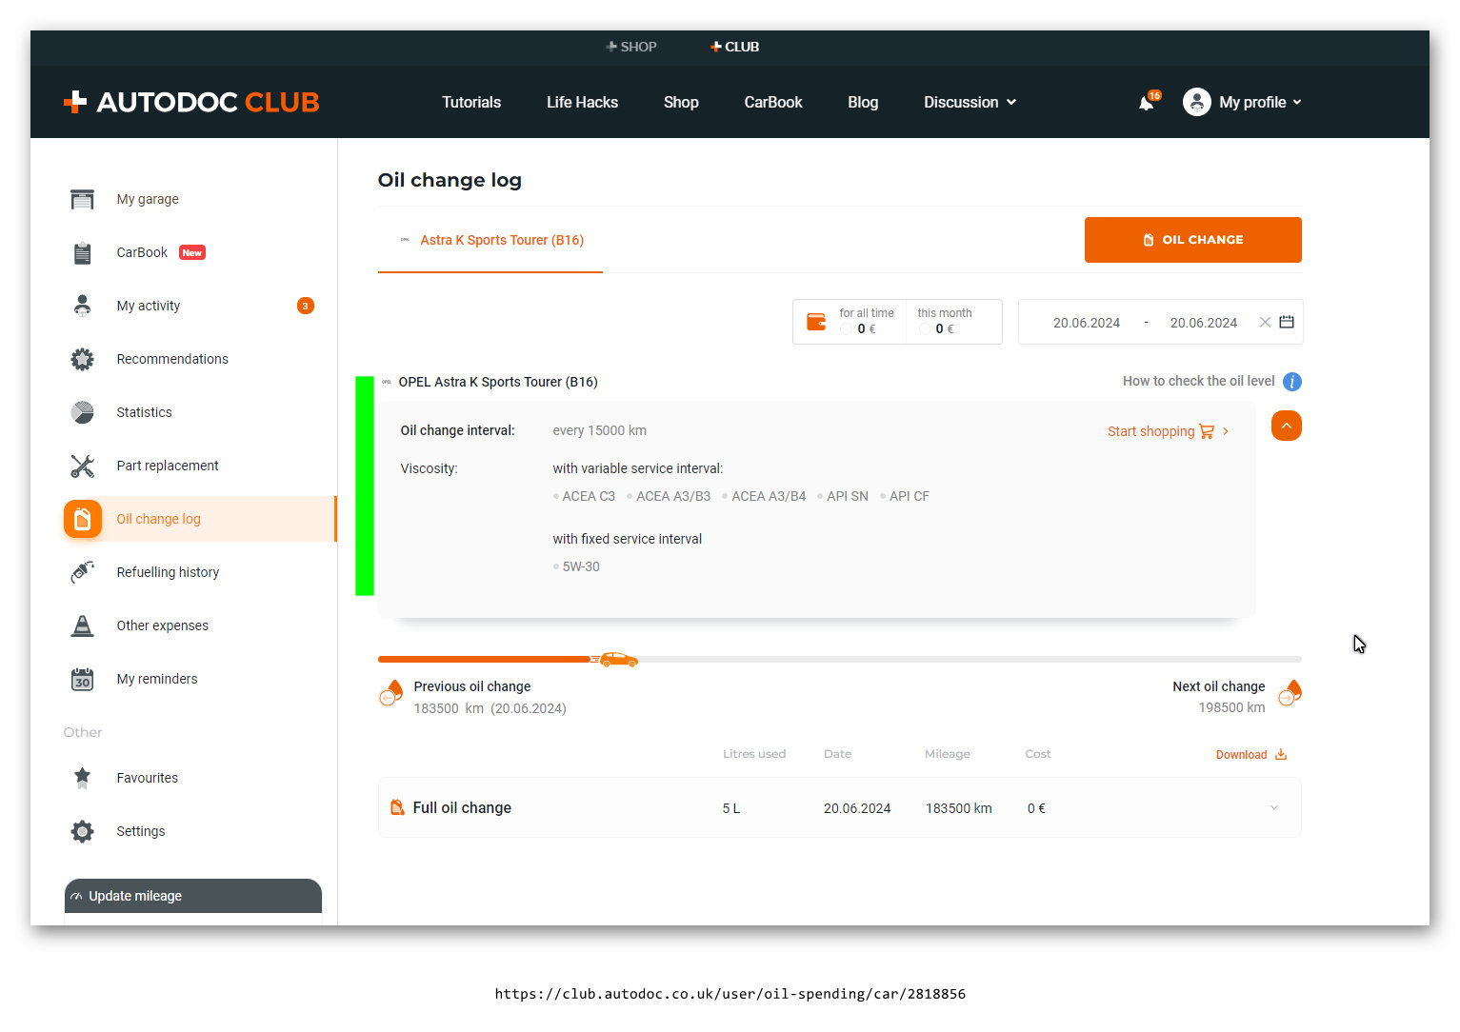This screenshot has height=1032, width=1460.
Task: Click the shopping cart icon beside Start shopping
Action: 1207,431
